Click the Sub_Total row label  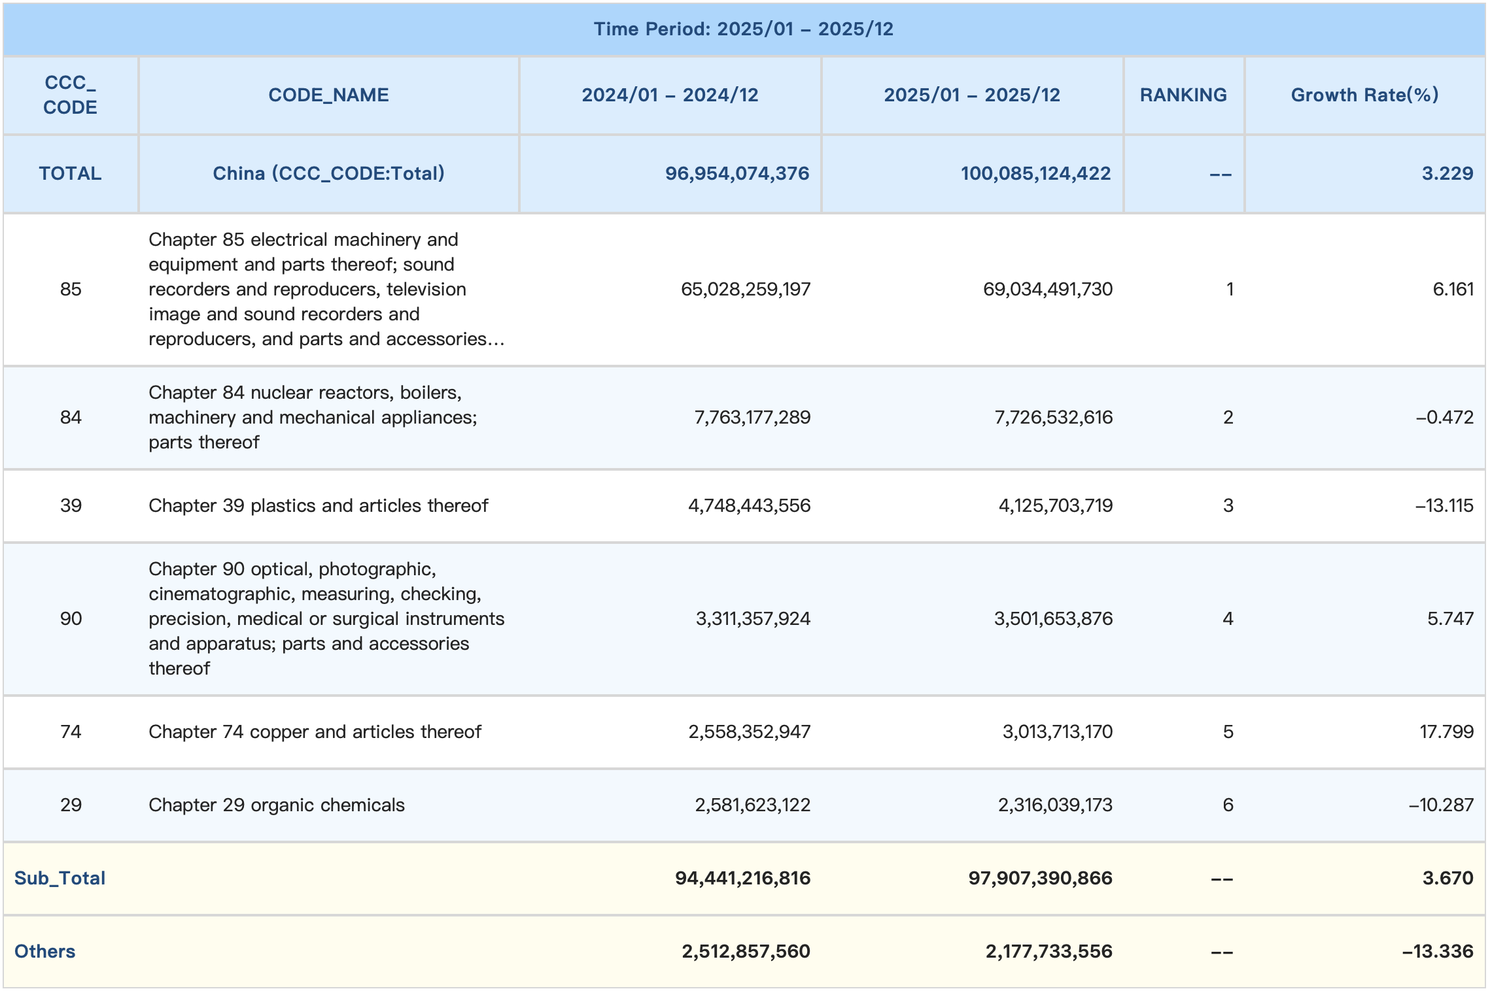tap(60, 878)
